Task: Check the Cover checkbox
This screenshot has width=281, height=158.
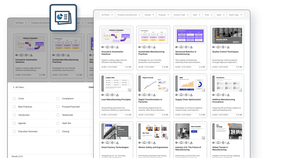Action: pos(14,98)
